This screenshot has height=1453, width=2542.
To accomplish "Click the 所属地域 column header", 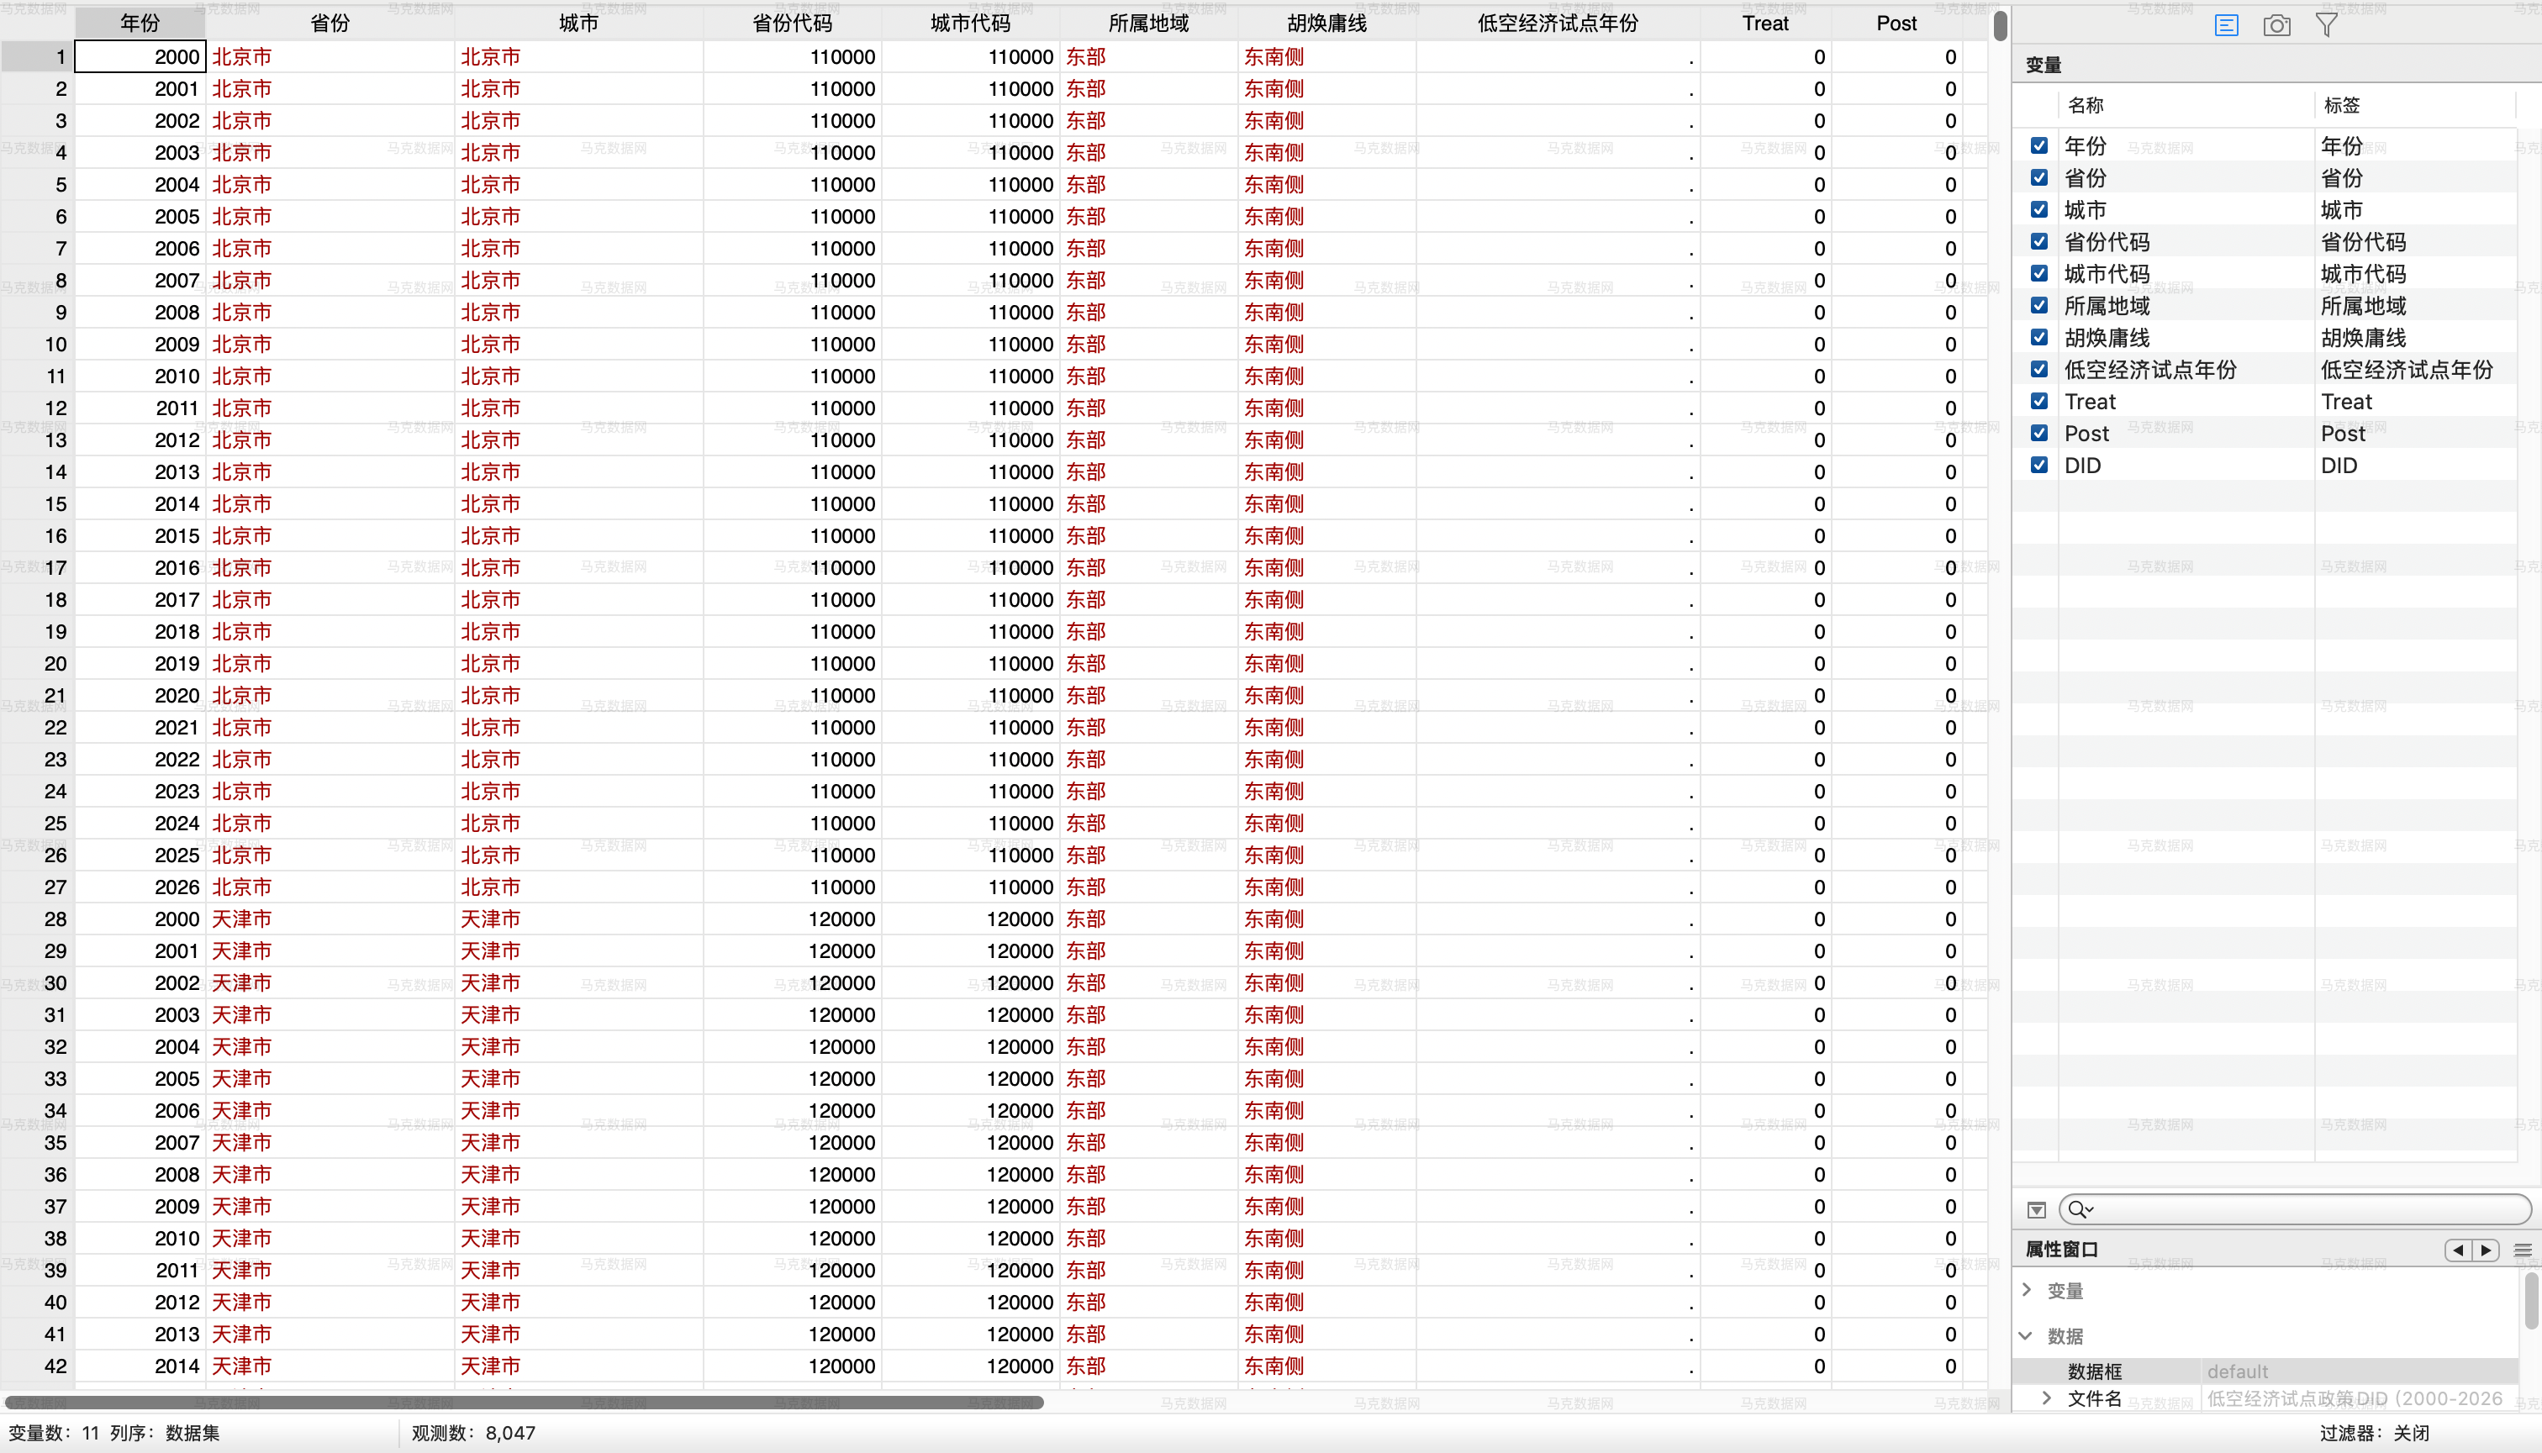I will coord(1147,23).
